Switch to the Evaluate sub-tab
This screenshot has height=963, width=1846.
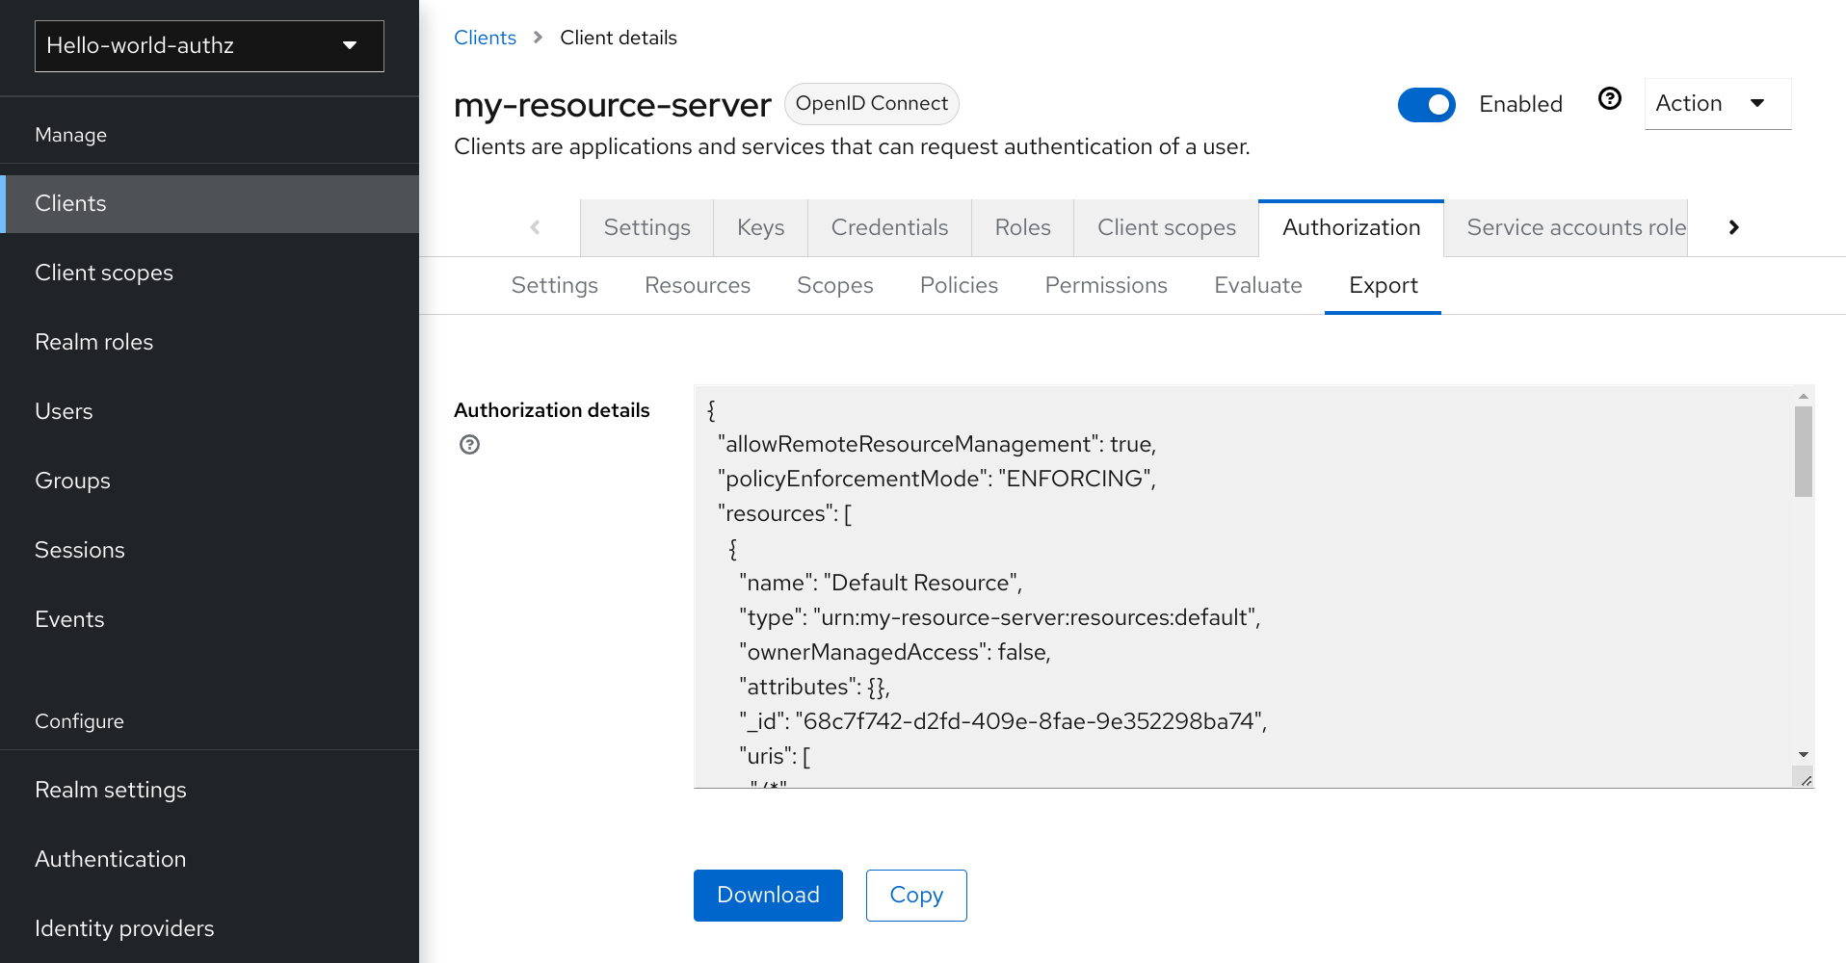(x=1257, y=285)
